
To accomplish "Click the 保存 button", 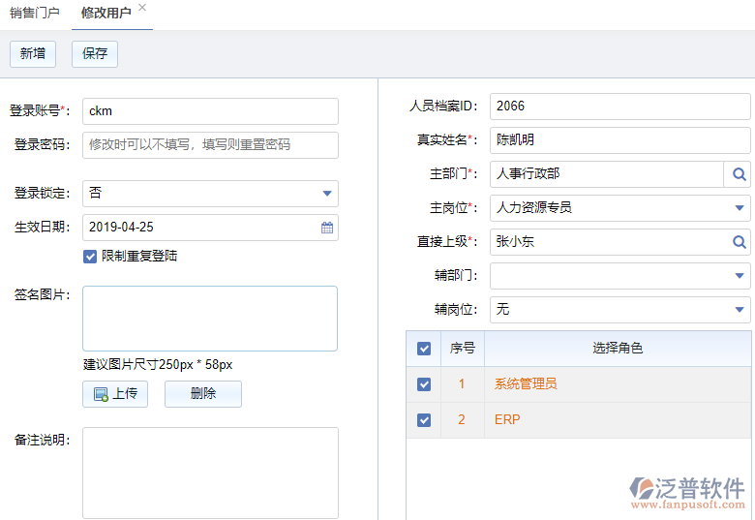I will coord(95,54).
